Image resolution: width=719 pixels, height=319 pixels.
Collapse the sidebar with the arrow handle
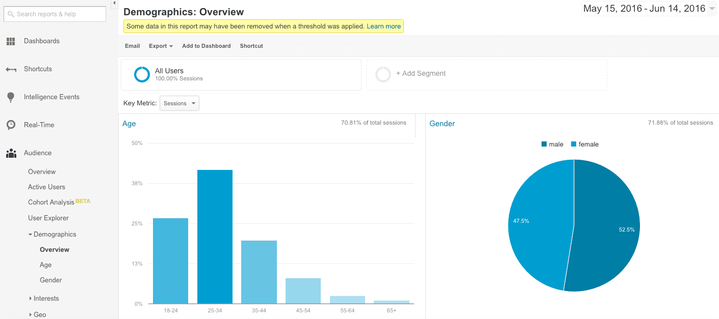[x=114, y=4]
